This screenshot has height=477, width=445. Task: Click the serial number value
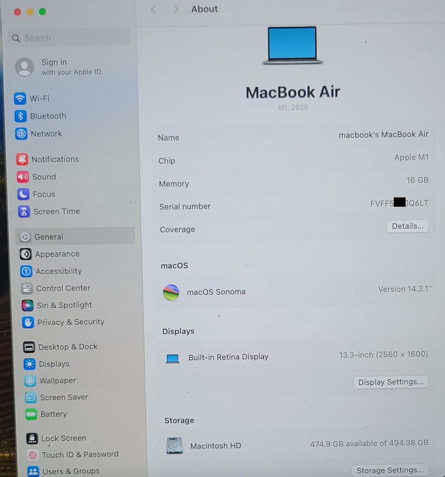[x=399, y=203]
